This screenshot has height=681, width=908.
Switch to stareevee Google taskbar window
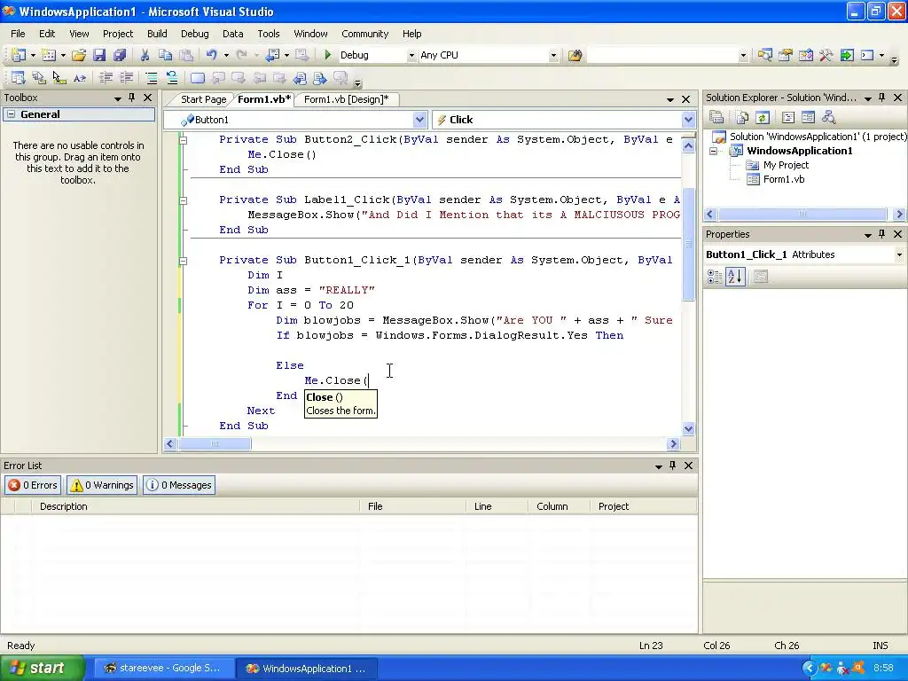(x=164, y=669)
